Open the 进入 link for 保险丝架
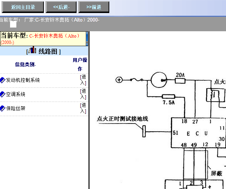The image size is (226, 189). [x=83, y=108]
